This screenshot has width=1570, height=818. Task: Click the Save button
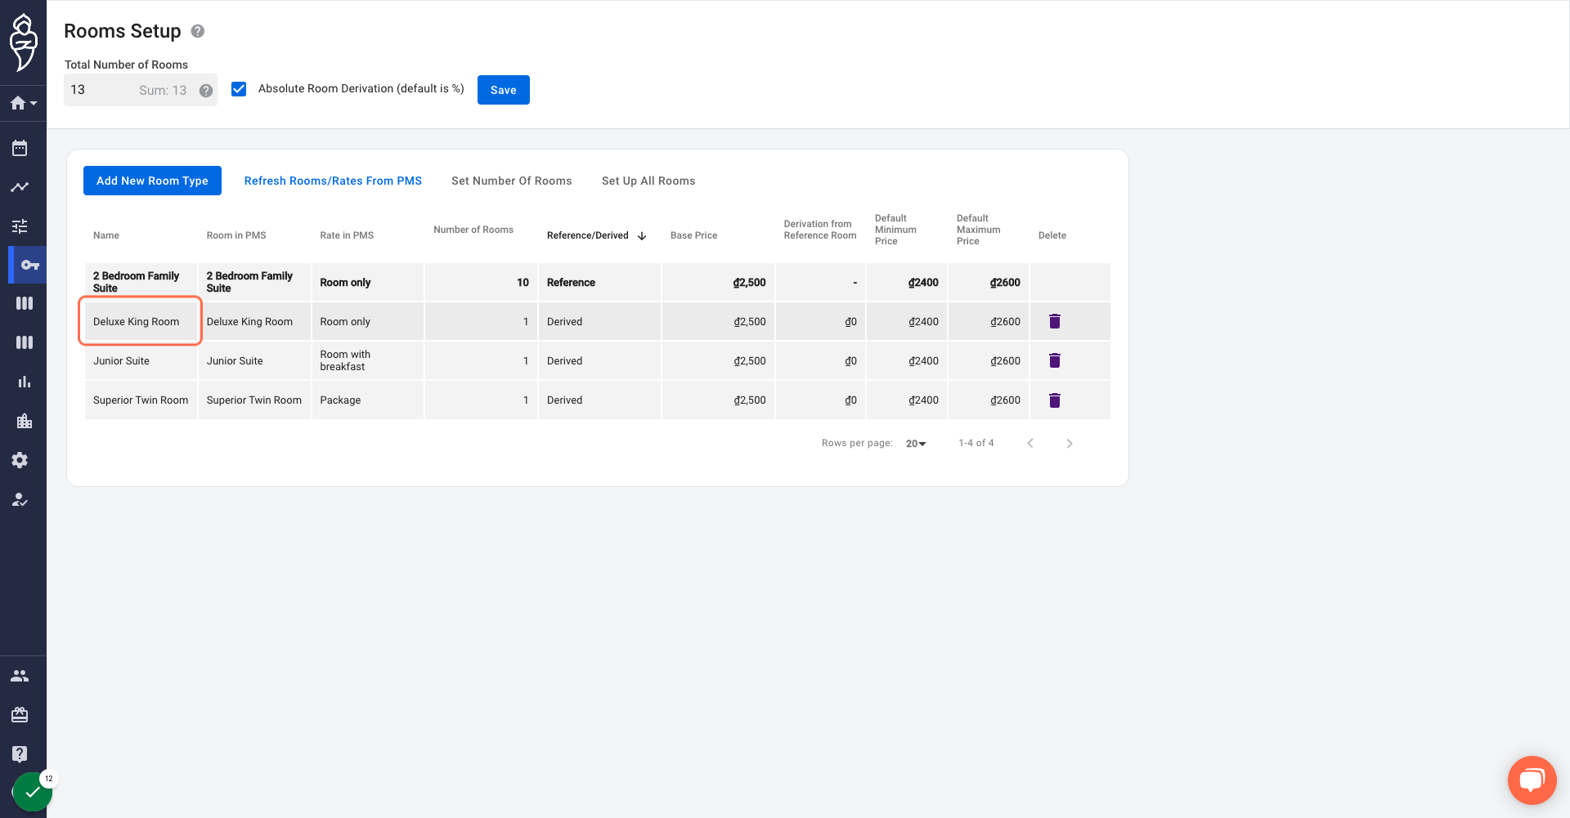(504, 90)
